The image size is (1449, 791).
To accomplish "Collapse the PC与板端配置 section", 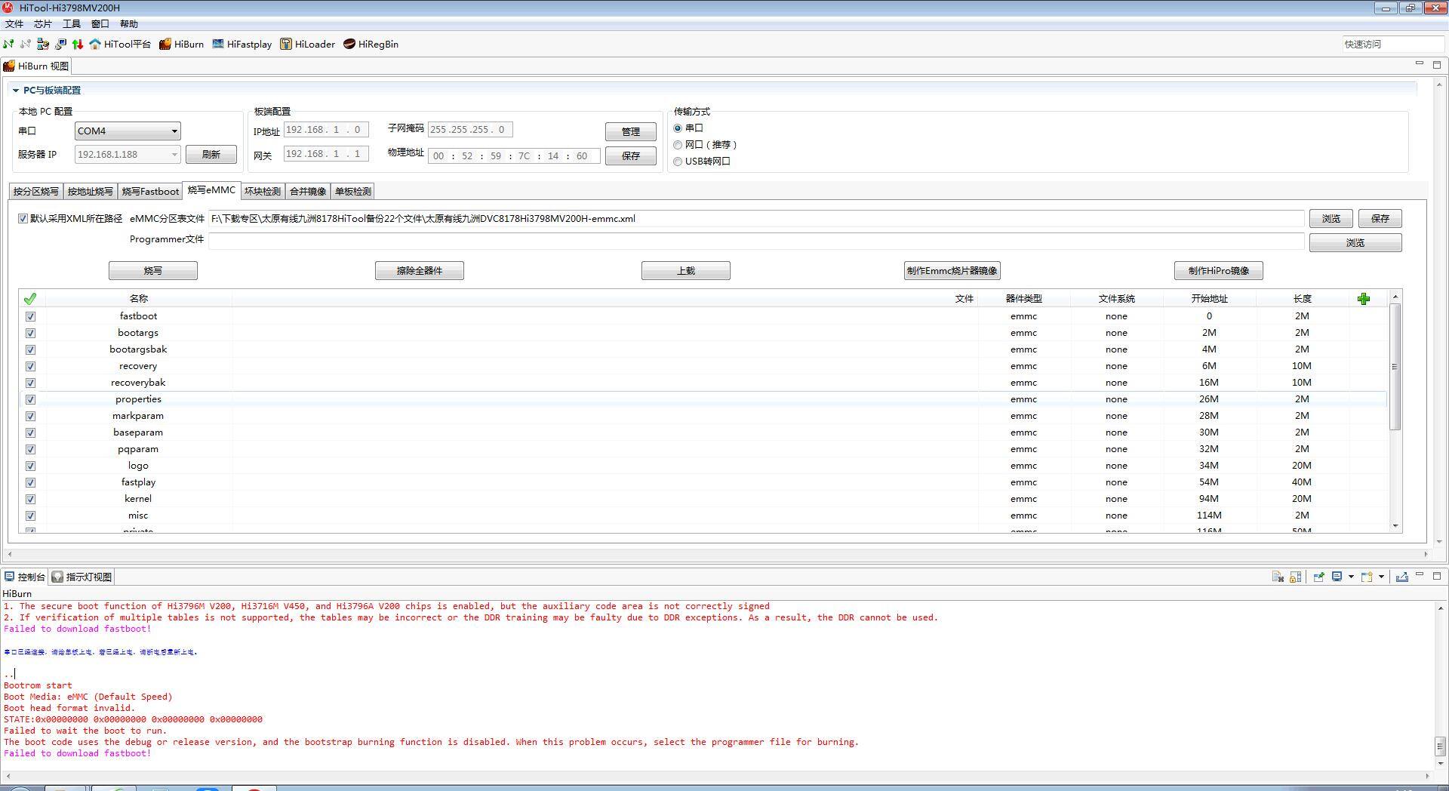I will tap(15, 91).
